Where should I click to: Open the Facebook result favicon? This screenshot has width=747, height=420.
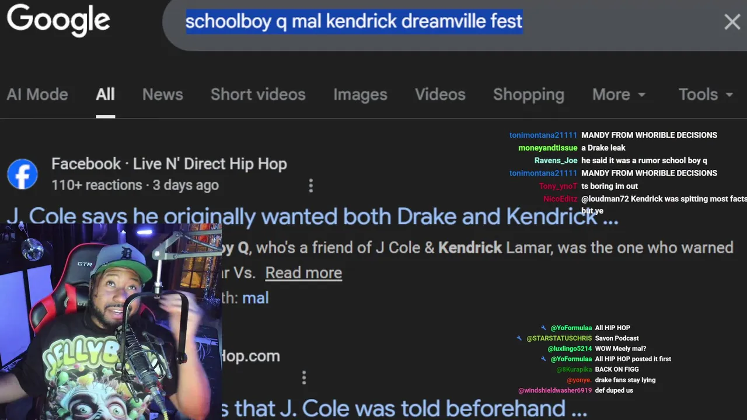[23, 174]
